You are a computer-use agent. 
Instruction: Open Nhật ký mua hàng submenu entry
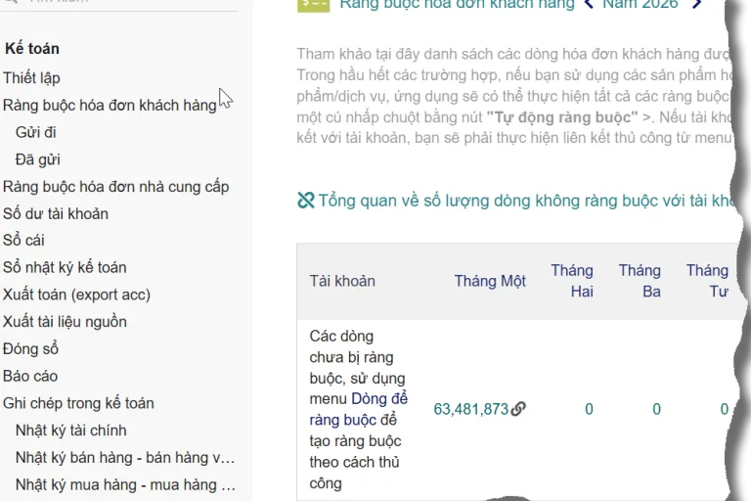[125, 485]
